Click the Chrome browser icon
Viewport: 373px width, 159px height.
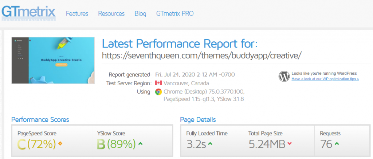coord(158,92)
